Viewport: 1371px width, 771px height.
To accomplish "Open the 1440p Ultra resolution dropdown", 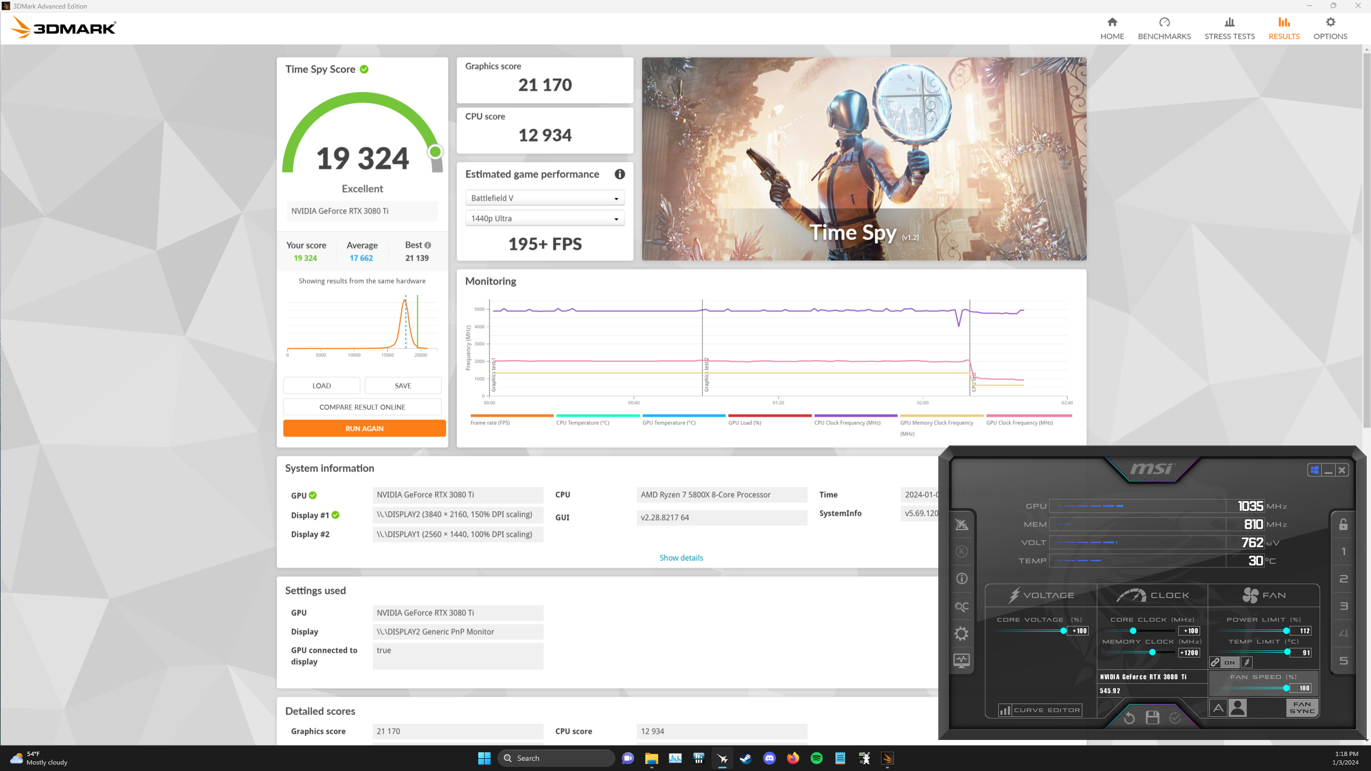I will tap(545, 218).
